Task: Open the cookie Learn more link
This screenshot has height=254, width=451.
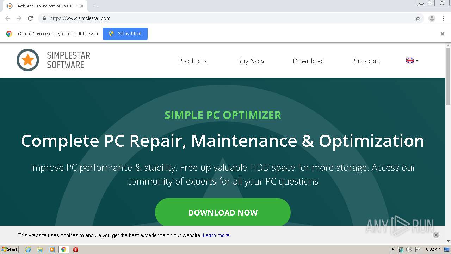Action: 216,235
